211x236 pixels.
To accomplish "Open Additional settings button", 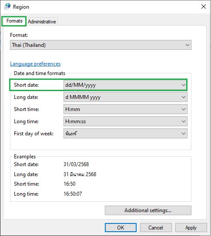I will pyautogui.click(x=148, y=210).
